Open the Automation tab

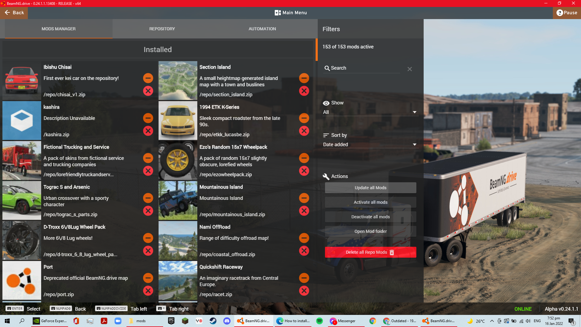click(262, 29)
